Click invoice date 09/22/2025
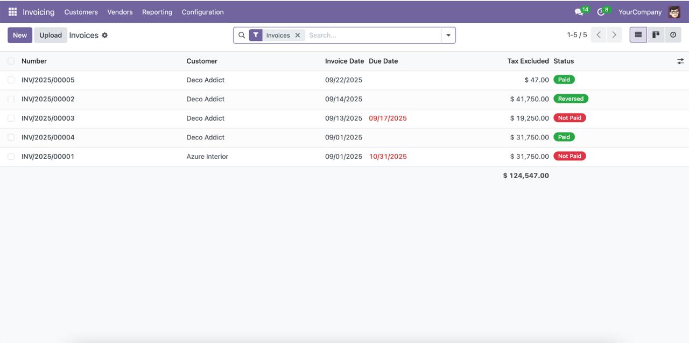The image size is (689, 343). 343,80
